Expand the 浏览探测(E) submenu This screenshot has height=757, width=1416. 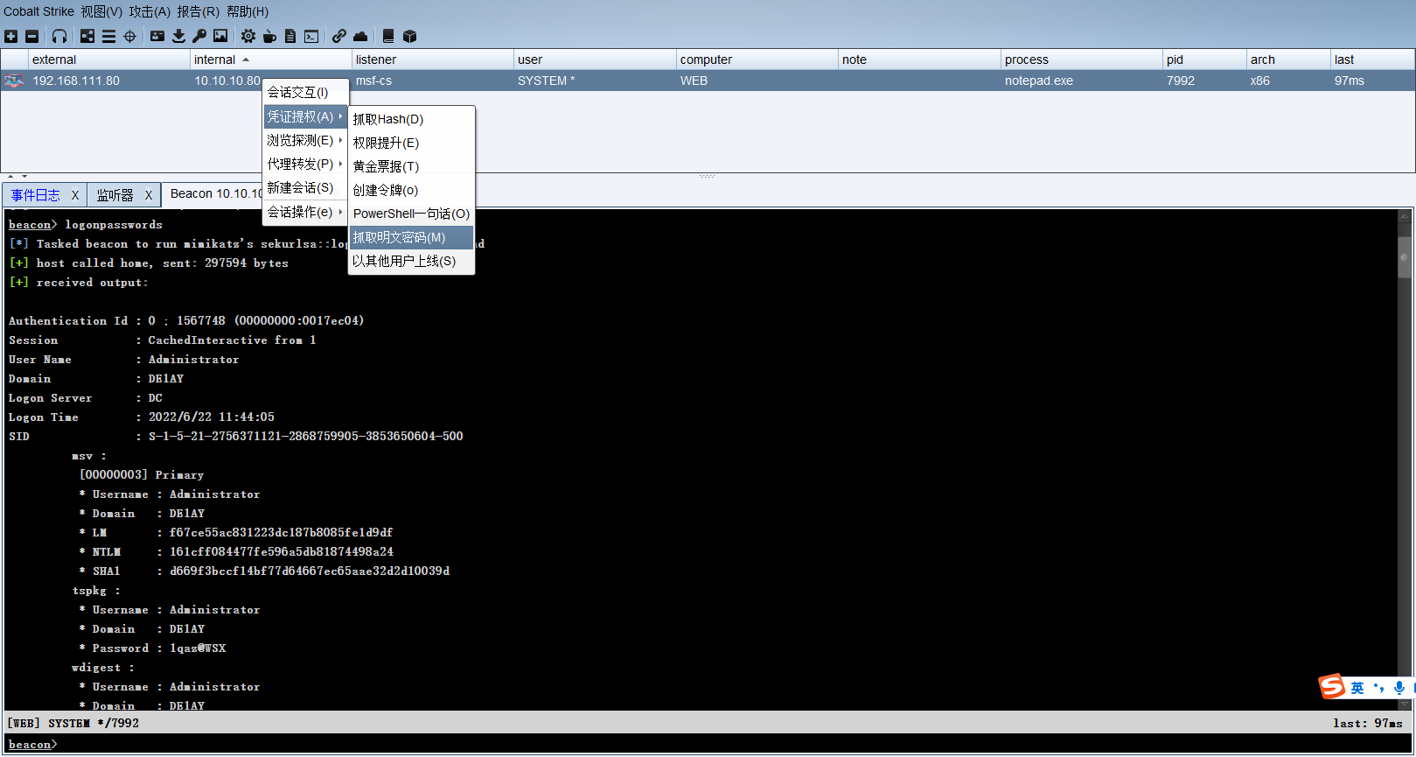coord(306,140)
